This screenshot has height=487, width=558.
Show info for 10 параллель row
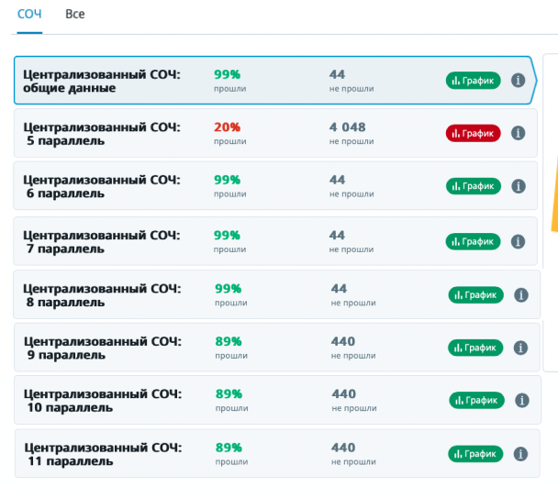[521, 401]
